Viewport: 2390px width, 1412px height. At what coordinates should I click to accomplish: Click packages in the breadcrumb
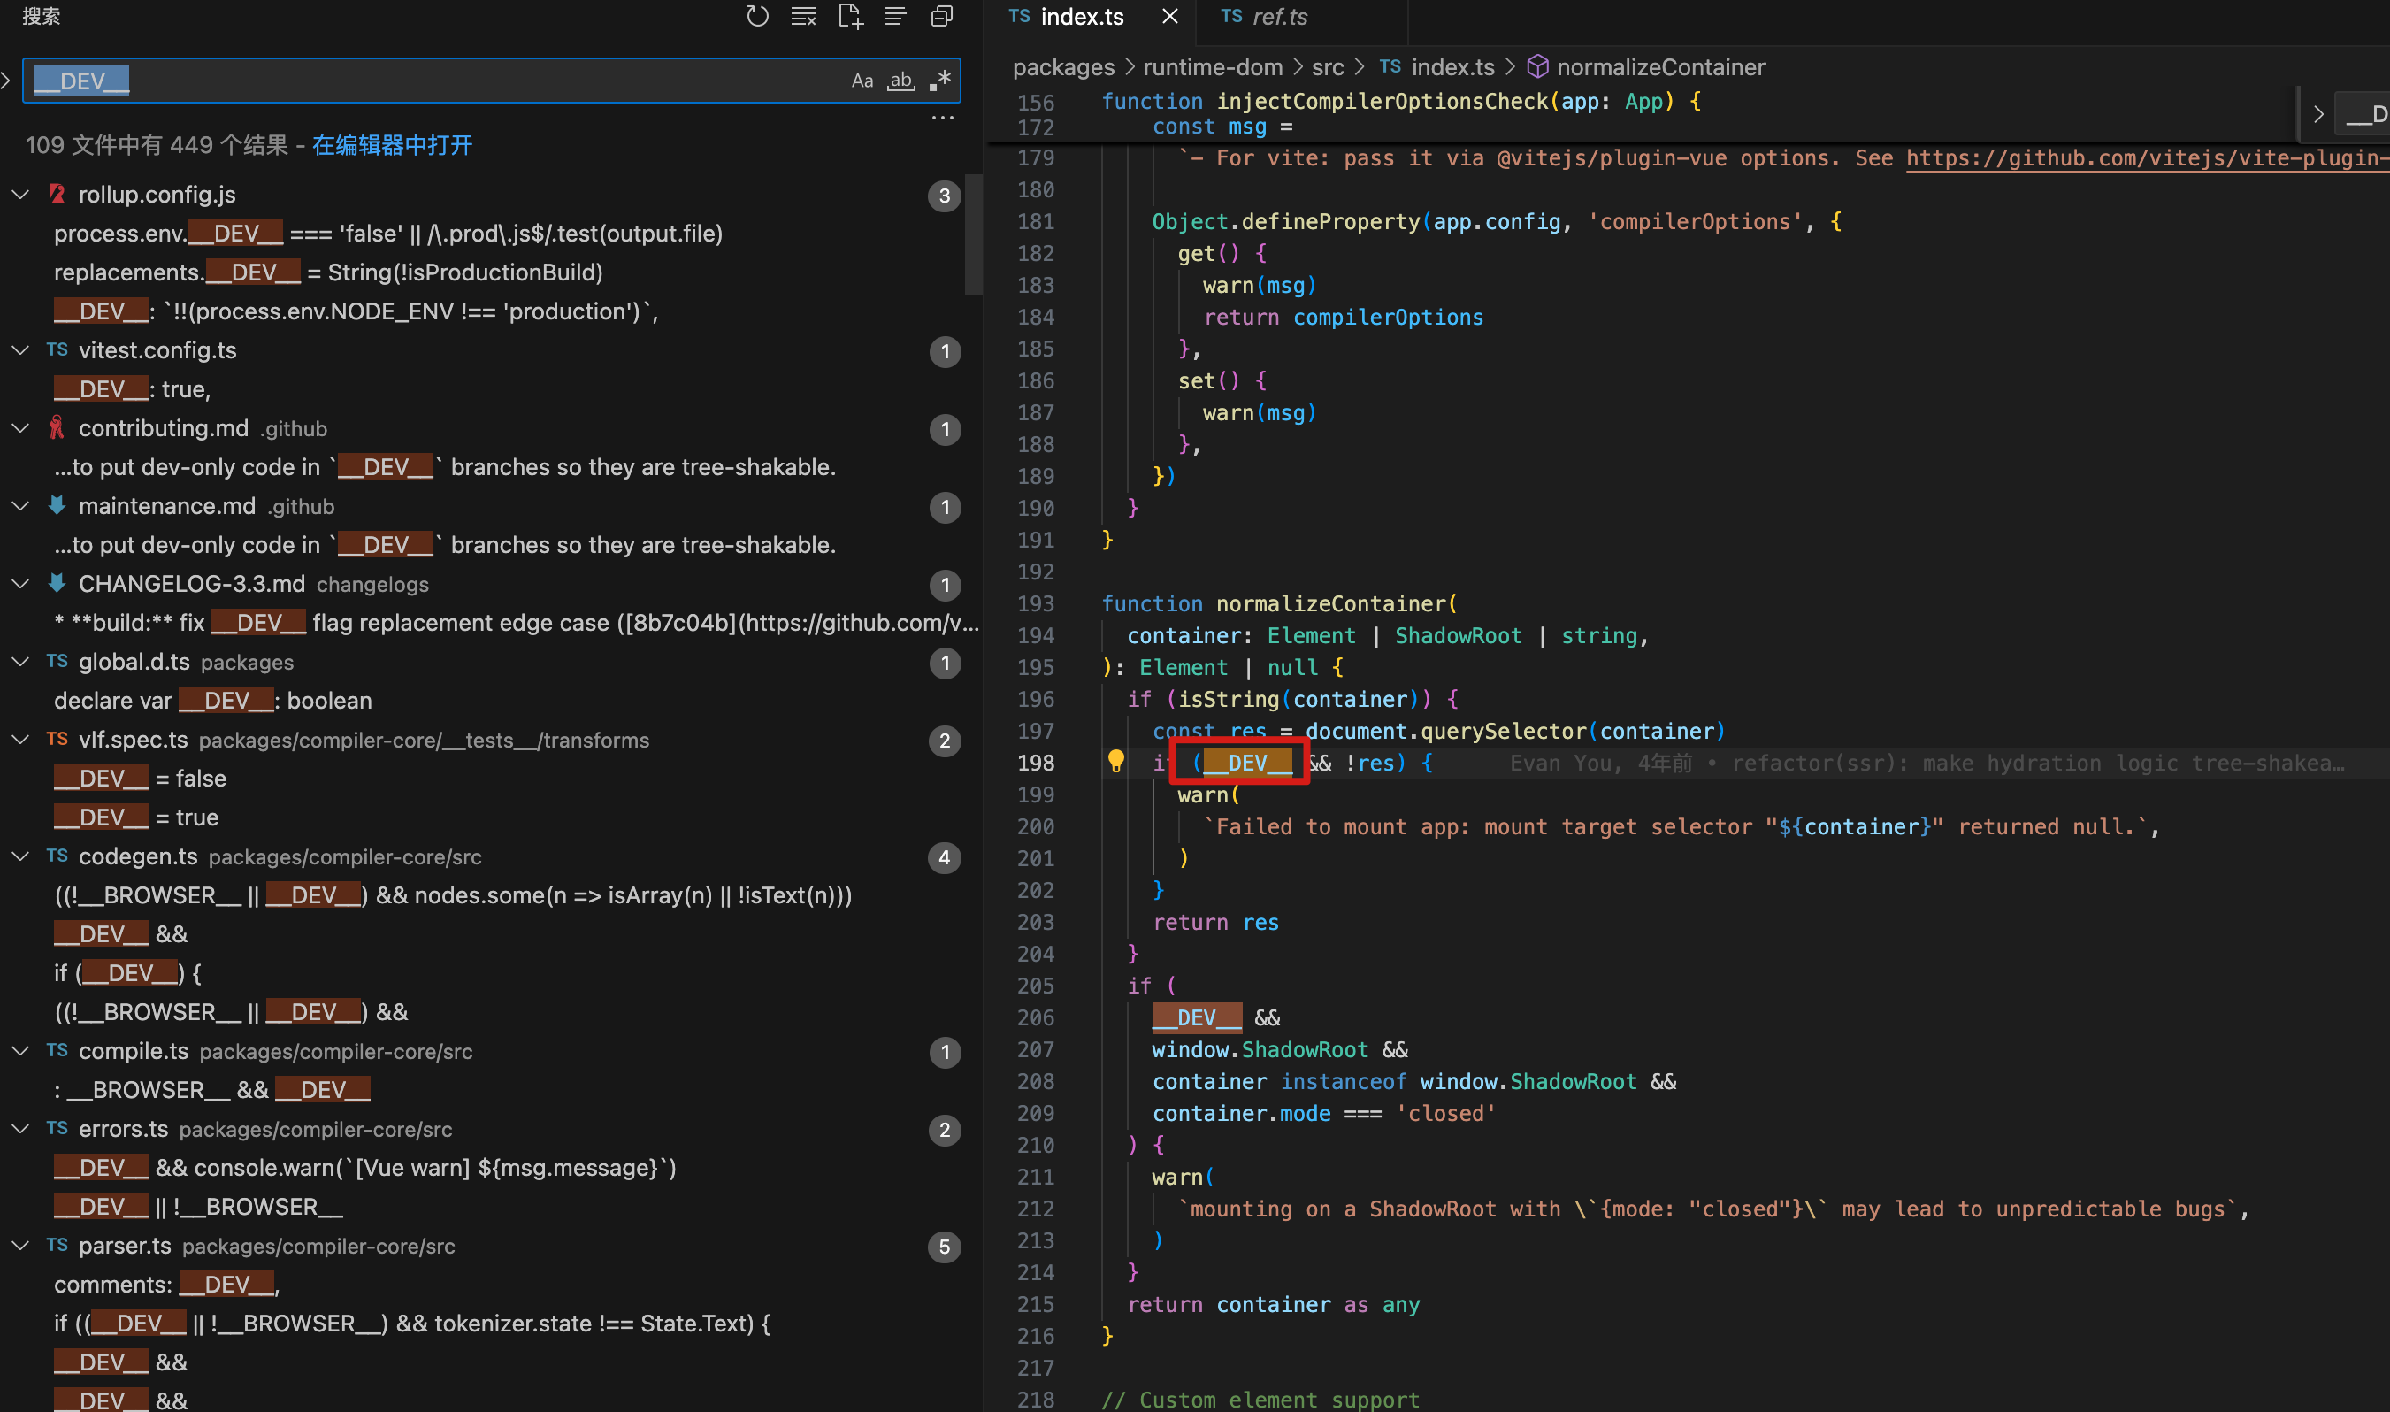click(x=1063, y=67)
